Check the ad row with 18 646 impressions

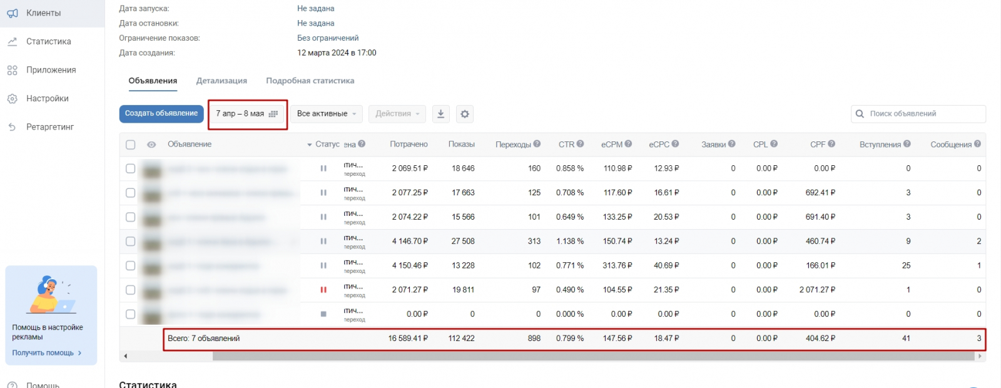coord(130,168)
